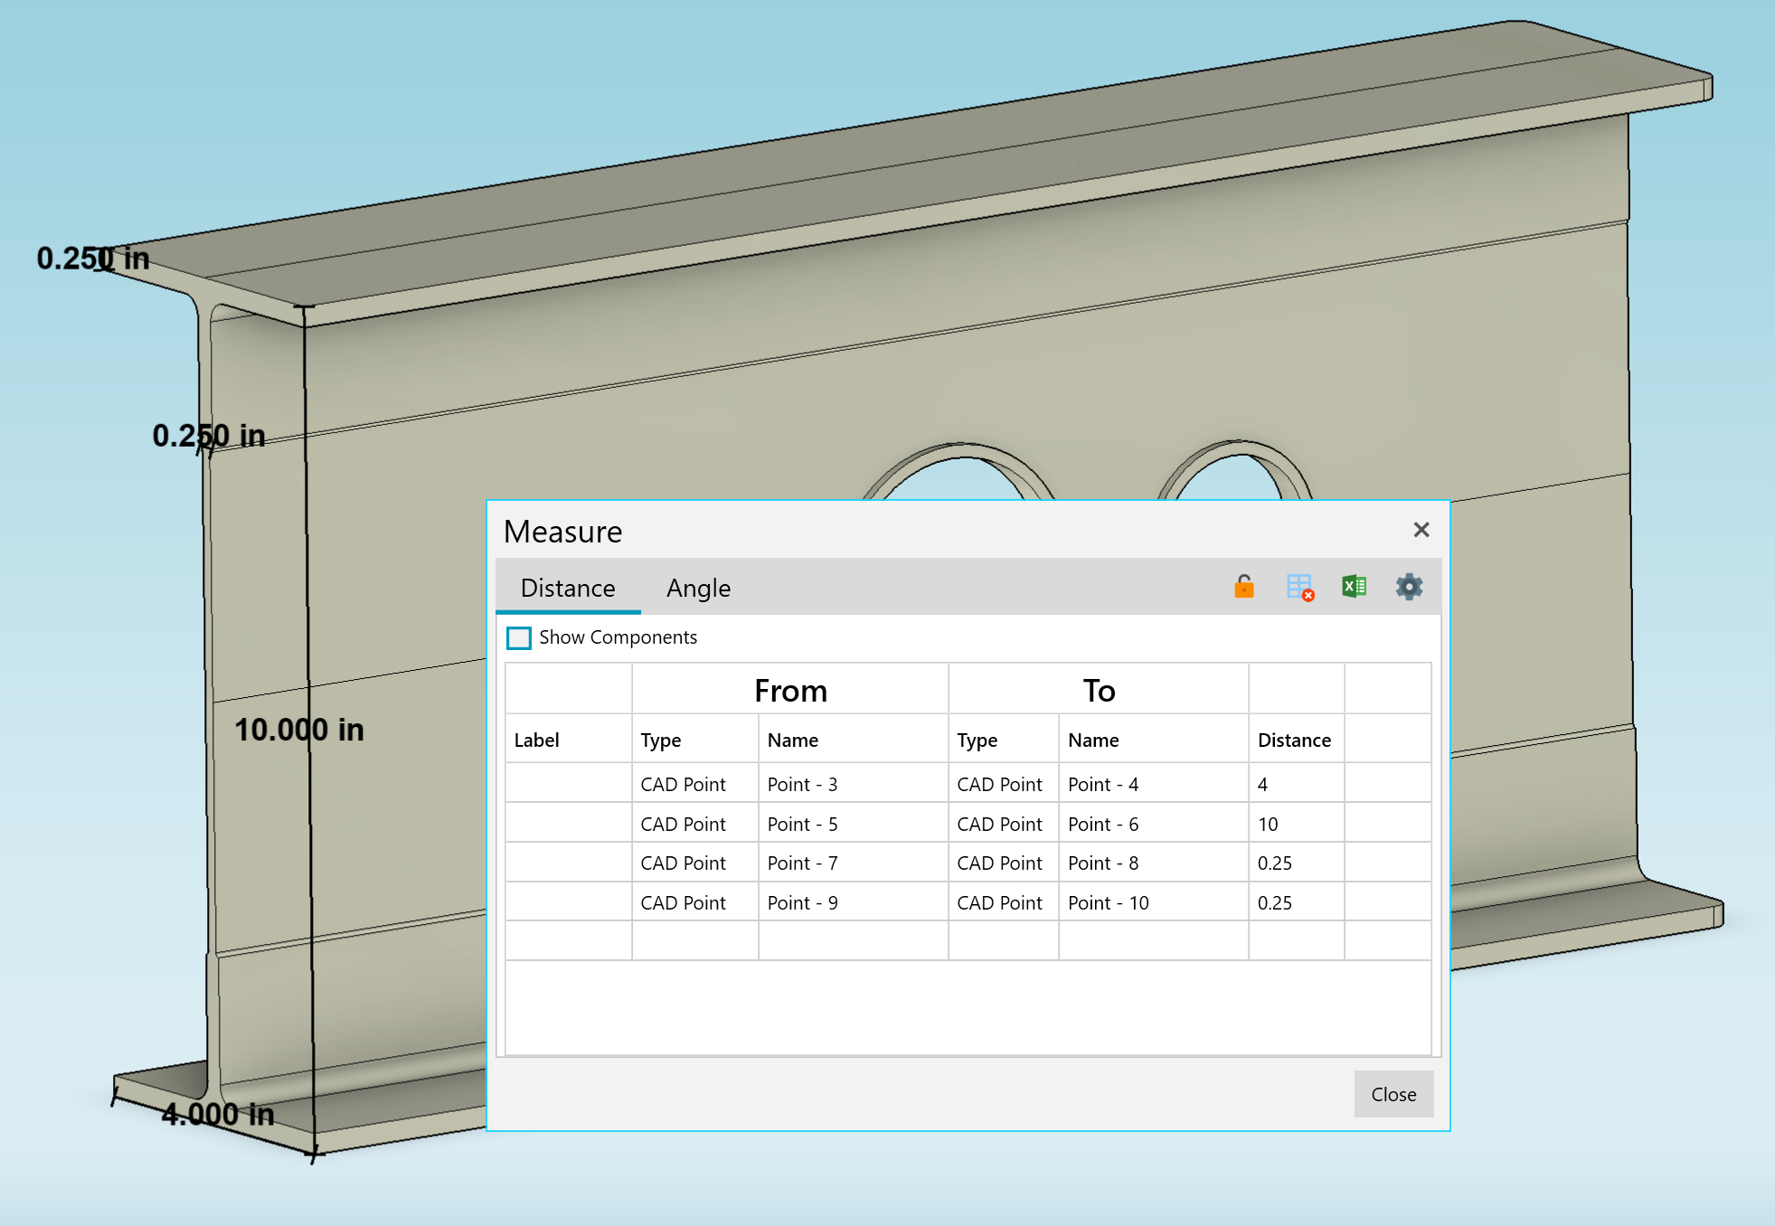Click the To group header

(1099, 691)
